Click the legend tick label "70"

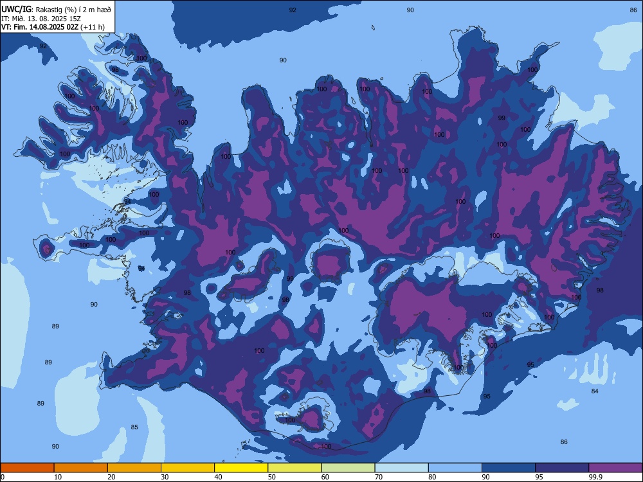click(x=379, y=477)
